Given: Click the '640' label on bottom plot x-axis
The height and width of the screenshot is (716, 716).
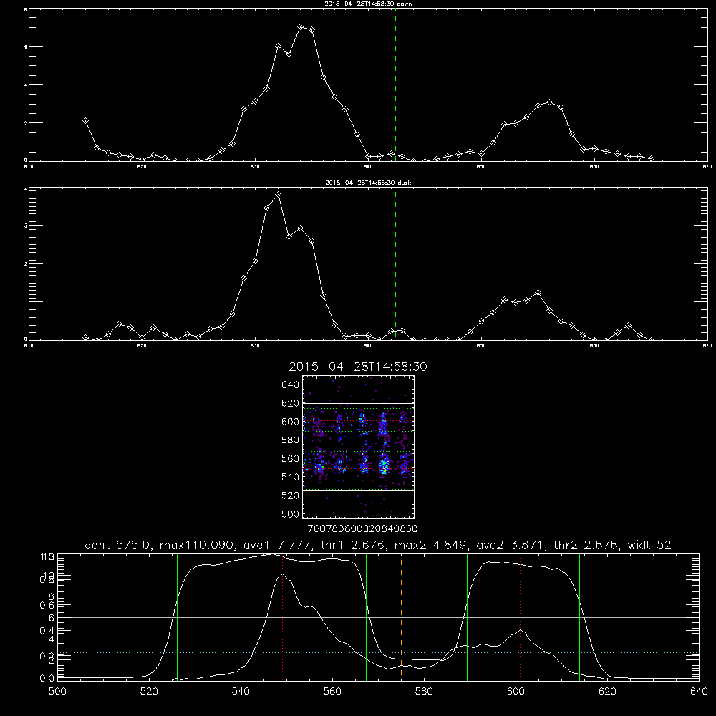Looking at the screenshot, I should 699,692.
